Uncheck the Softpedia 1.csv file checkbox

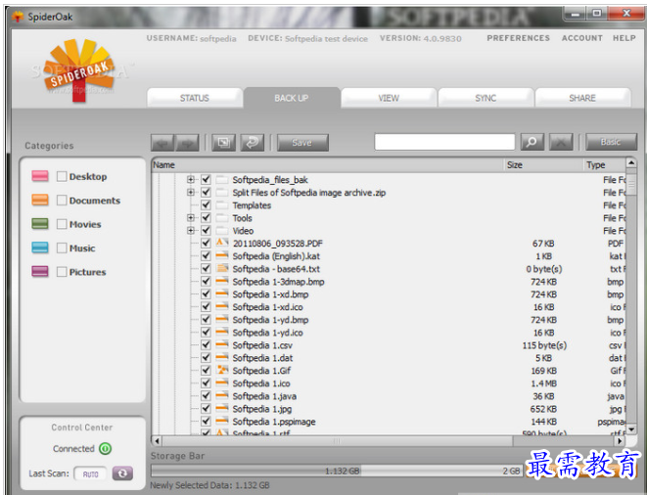pos(206,345)
